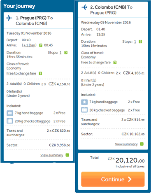This screenshot has height=193, width=151.
Task: Collapse outbound summary with green minus icon
Action: pos(67,155)
